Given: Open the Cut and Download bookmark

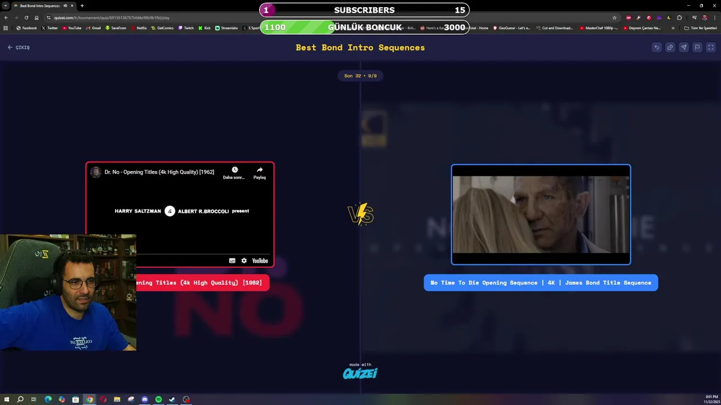Looking at the screenshot, I should tap(554, 28).
